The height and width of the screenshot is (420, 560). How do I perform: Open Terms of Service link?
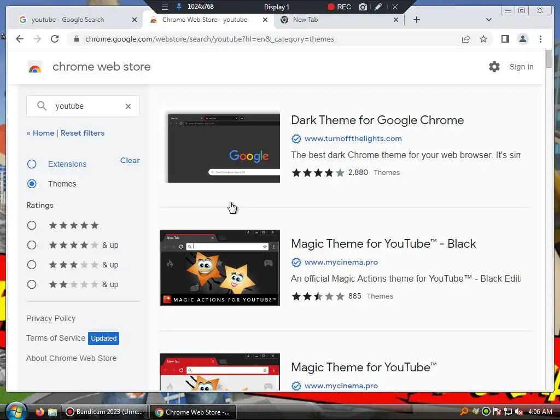click(x=56, y=338)
